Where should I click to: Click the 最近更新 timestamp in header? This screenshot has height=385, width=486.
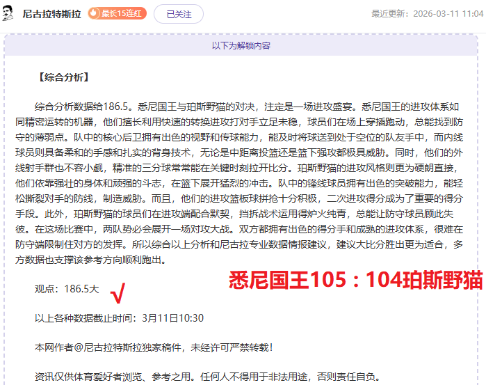coord(426,14)
